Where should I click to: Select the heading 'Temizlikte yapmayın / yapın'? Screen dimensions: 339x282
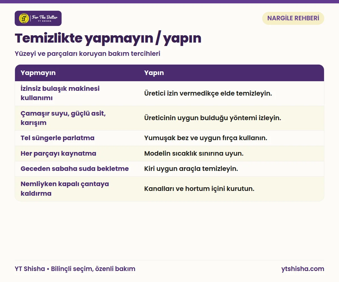[x=108, y=38]
